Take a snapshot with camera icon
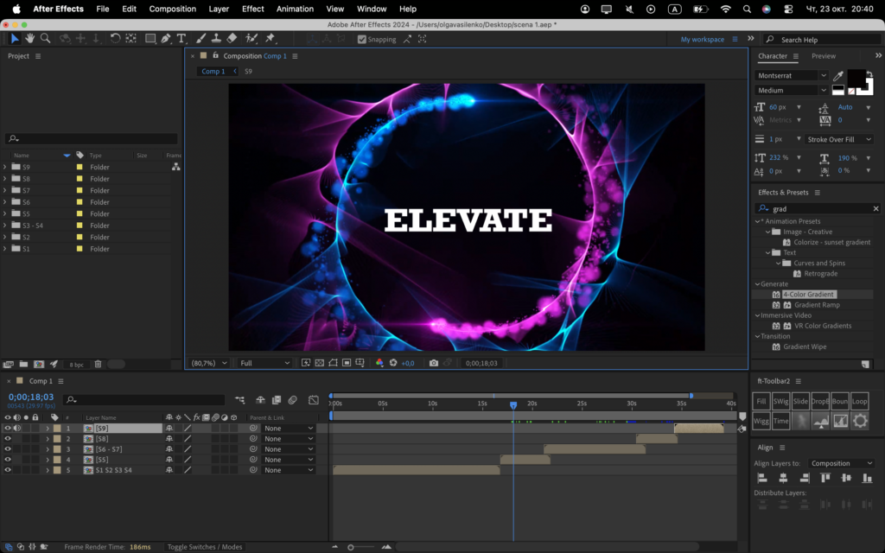 coord(434,363)
